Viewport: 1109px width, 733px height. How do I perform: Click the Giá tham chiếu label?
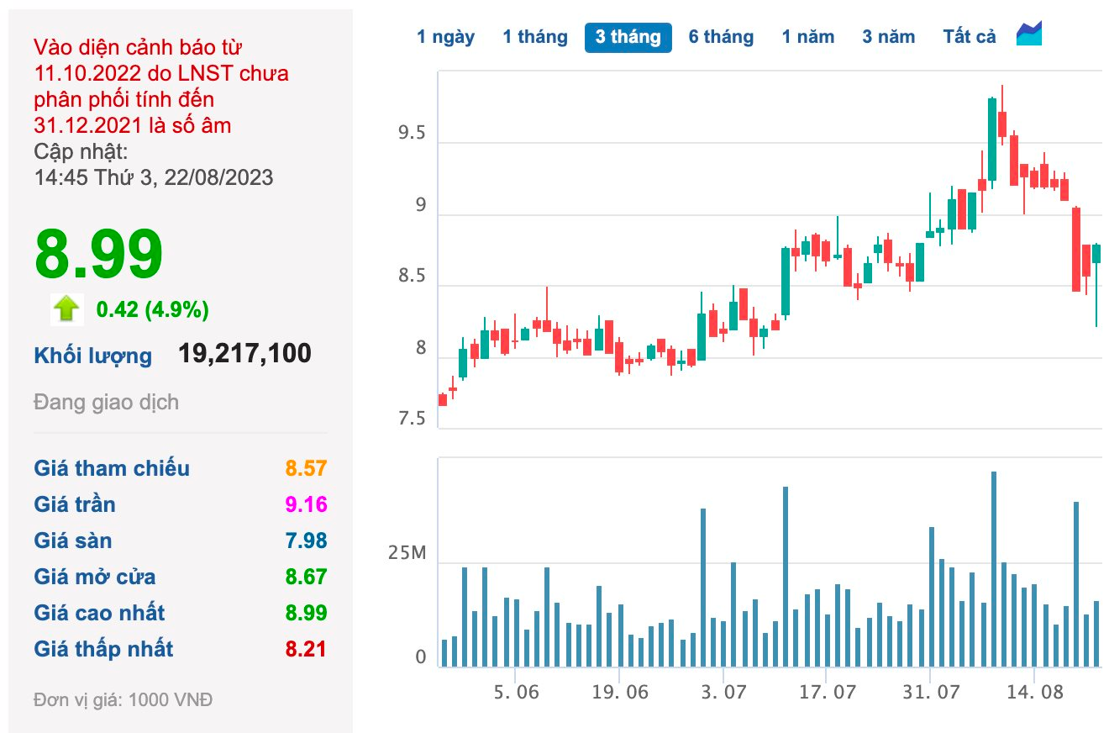(112, 468)
